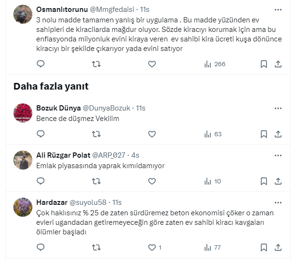Like Osmanlıtorunu's tweet

tap(152, 64)
